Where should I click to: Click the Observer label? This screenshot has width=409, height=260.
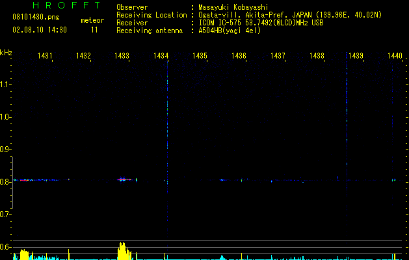tap(132, 7)
